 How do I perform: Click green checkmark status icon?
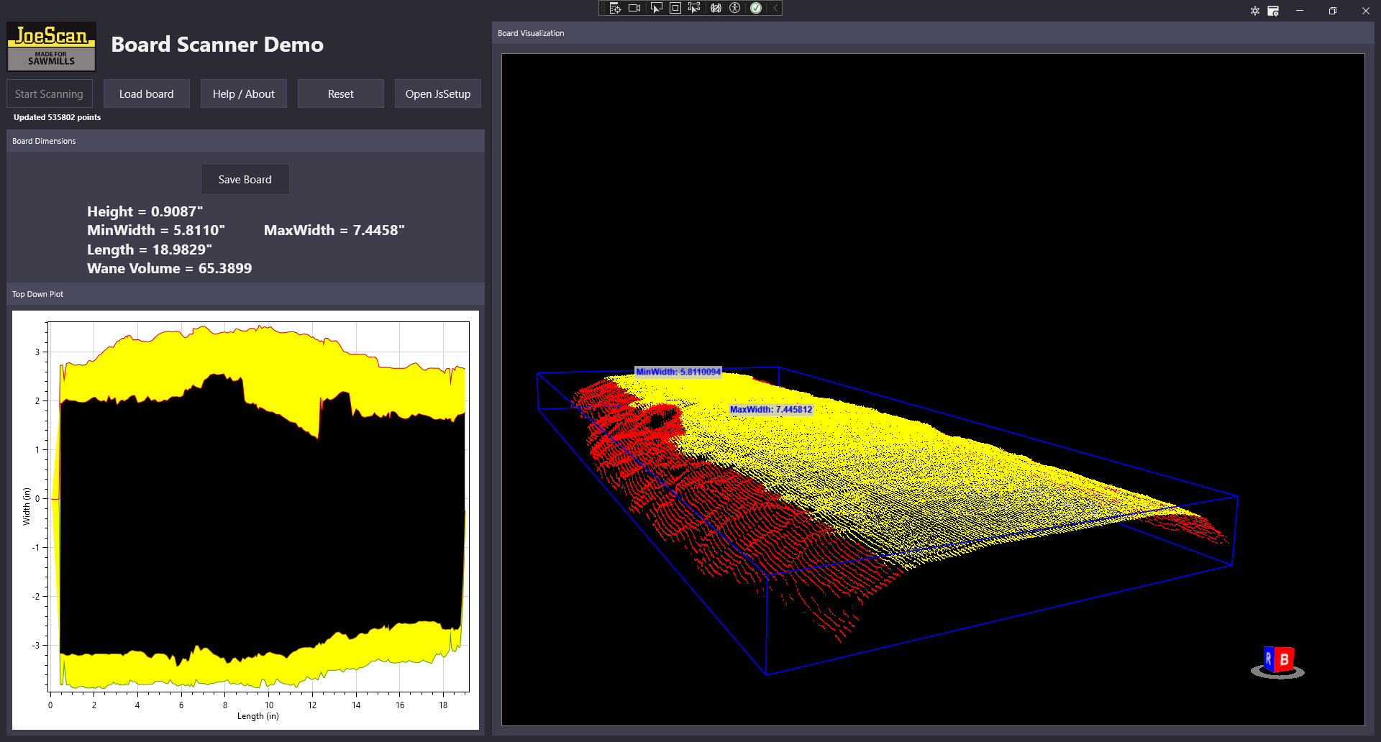tap(756, 8)
